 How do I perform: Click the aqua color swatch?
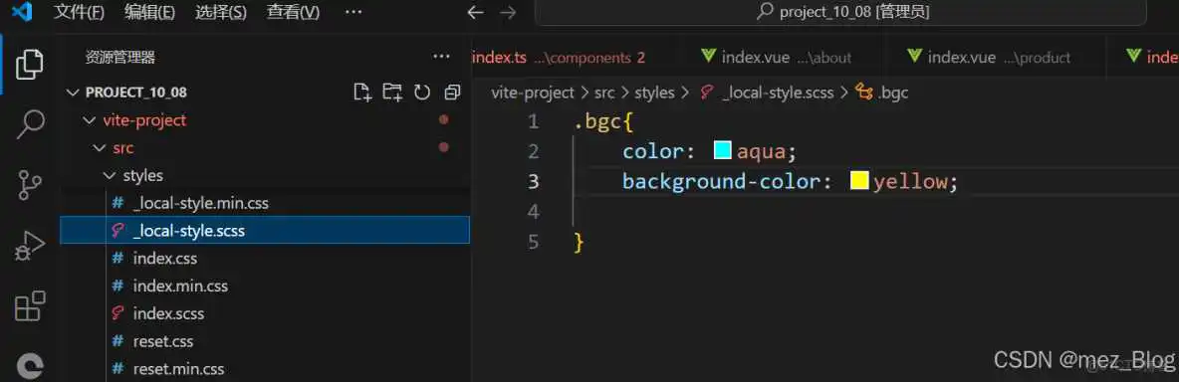click(x=723, y=151)
